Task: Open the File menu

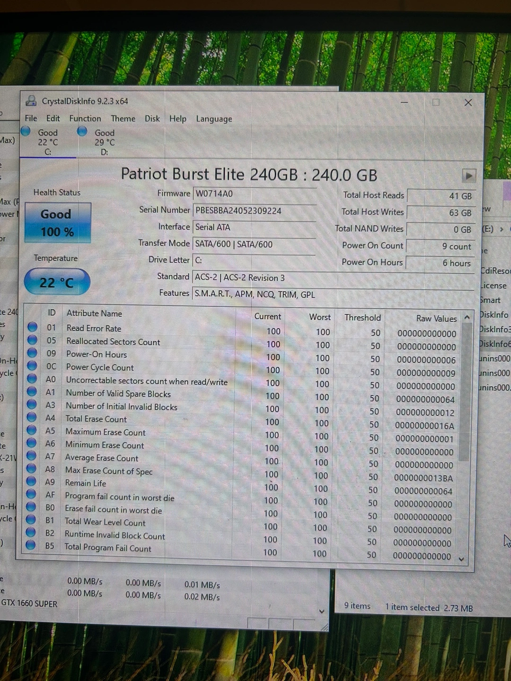Action: 31,118
